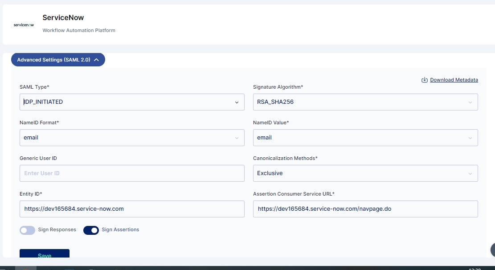Click the Signature Algorithm dropdown arrow
Screen dimensions: 495x270
470,102
